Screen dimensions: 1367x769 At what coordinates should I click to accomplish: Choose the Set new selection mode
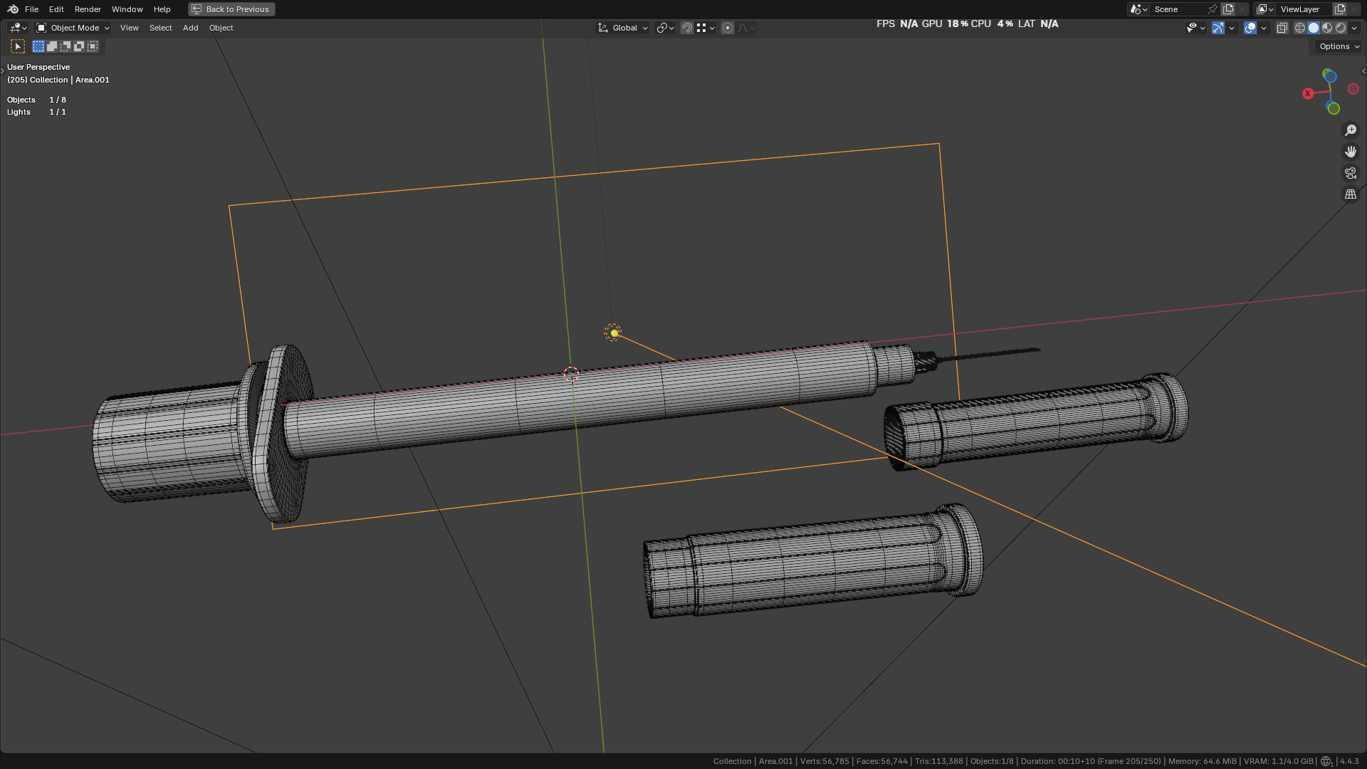(38, 46)
